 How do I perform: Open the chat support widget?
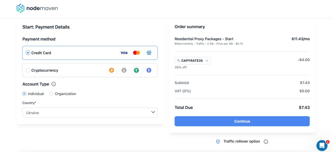coord(322,146)
